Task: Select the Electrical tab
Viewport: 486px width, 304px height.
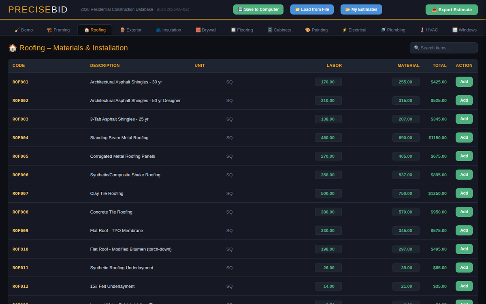Action: (x=354, y=30)
